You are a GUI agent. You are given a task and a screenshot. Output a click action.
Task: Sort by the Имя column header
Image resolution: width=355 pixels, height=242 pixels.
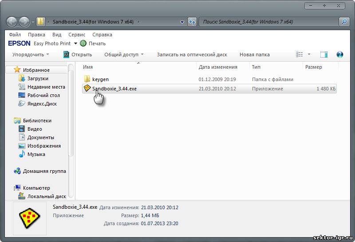[x=87, y=67]
